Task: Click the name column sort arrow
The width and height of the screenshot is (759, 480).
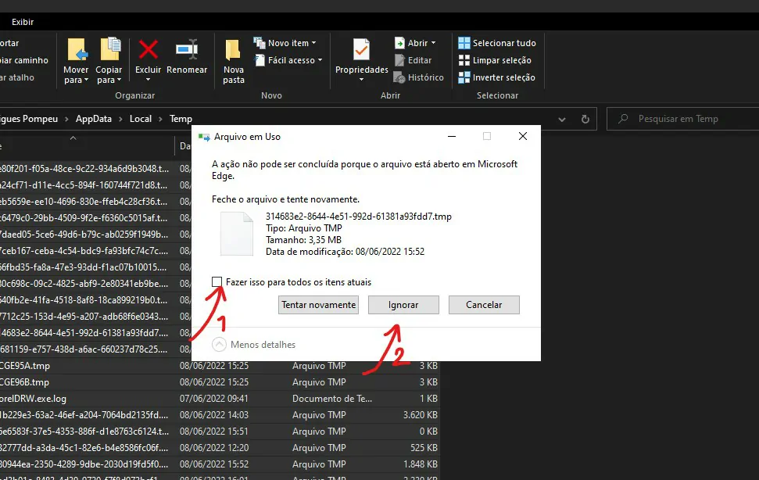Action: [73, 138]
